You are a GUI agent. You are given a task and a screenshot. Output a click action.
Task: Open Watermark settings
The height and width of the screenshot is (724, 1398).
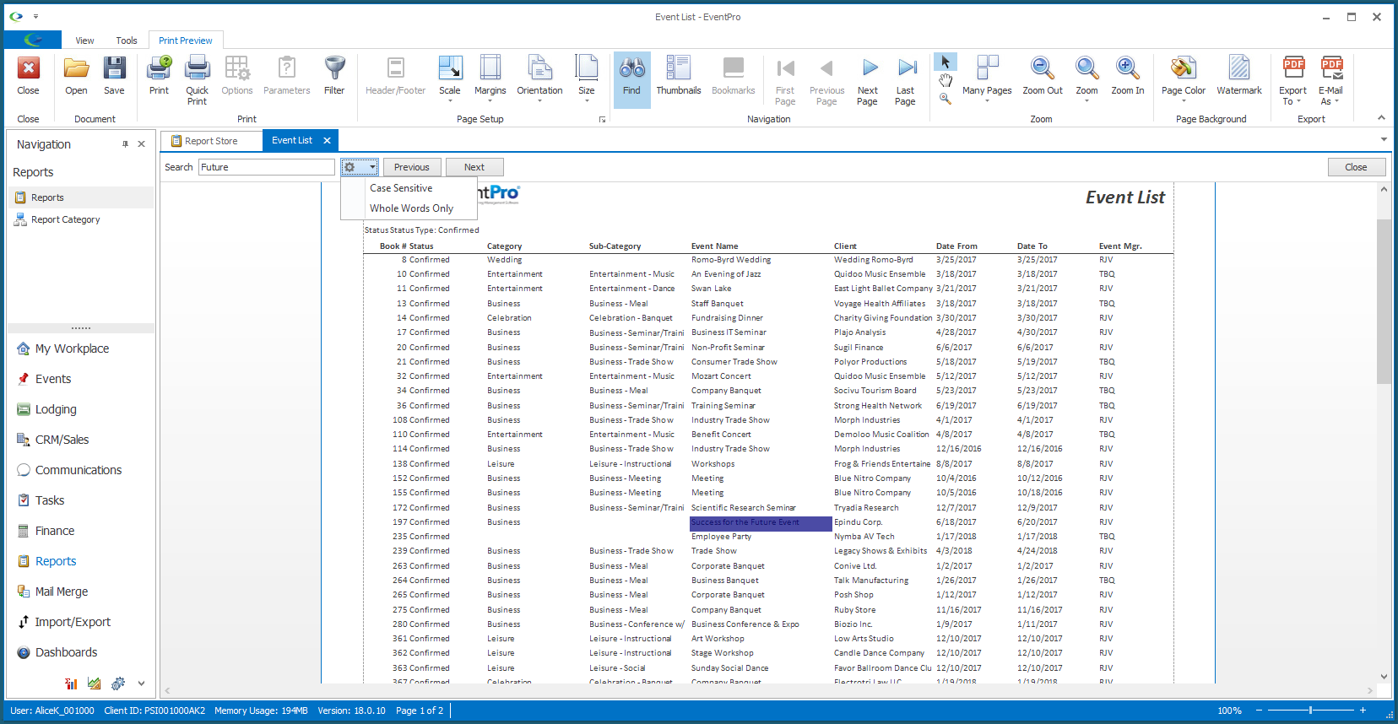[x=1238, y=76]
